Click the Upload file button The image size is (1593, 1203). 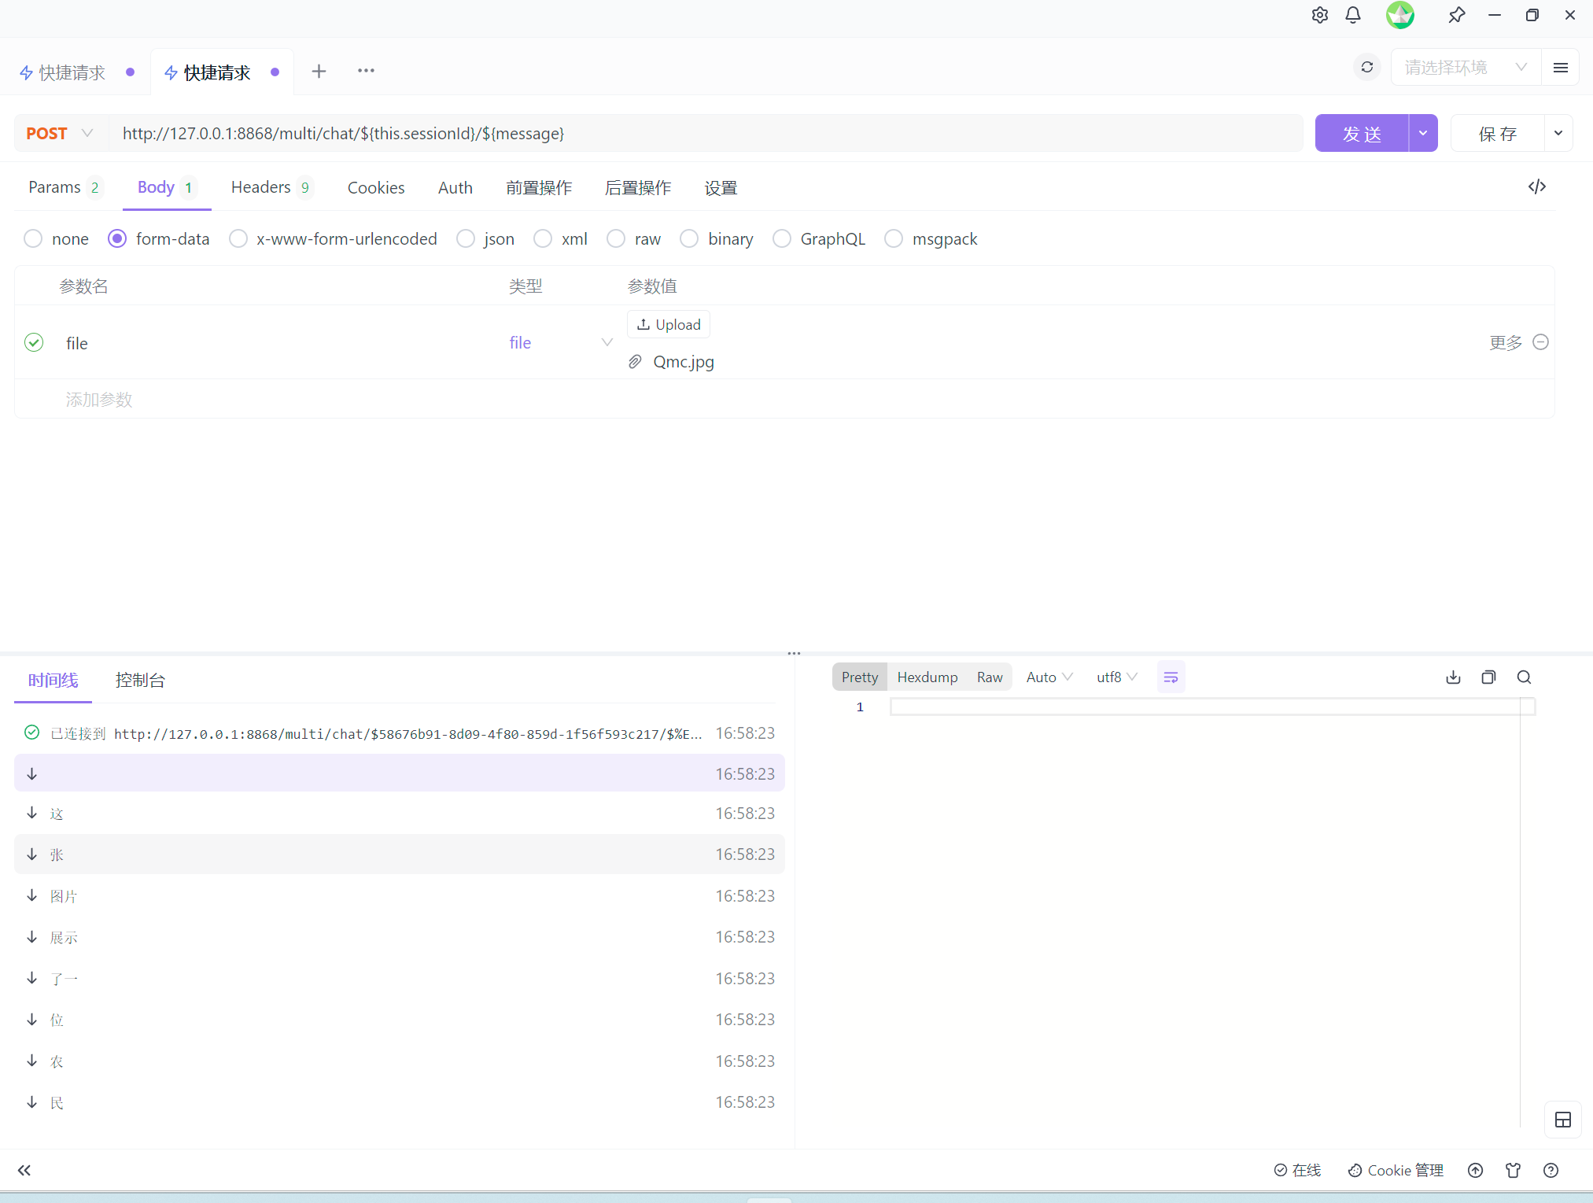668,324
